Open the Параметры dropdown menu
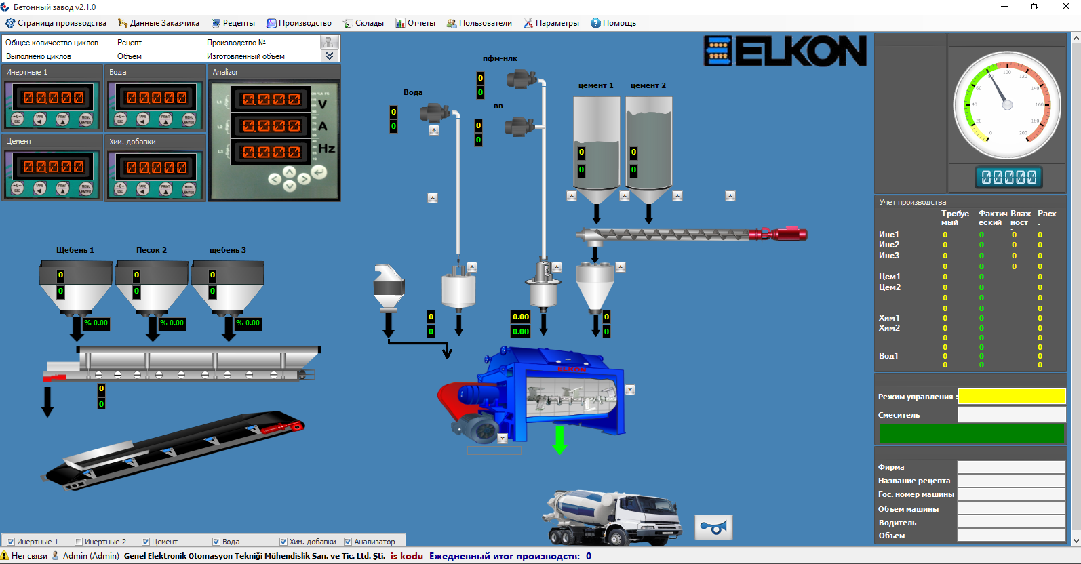The image size is (1081, 564). coord(551,23)
